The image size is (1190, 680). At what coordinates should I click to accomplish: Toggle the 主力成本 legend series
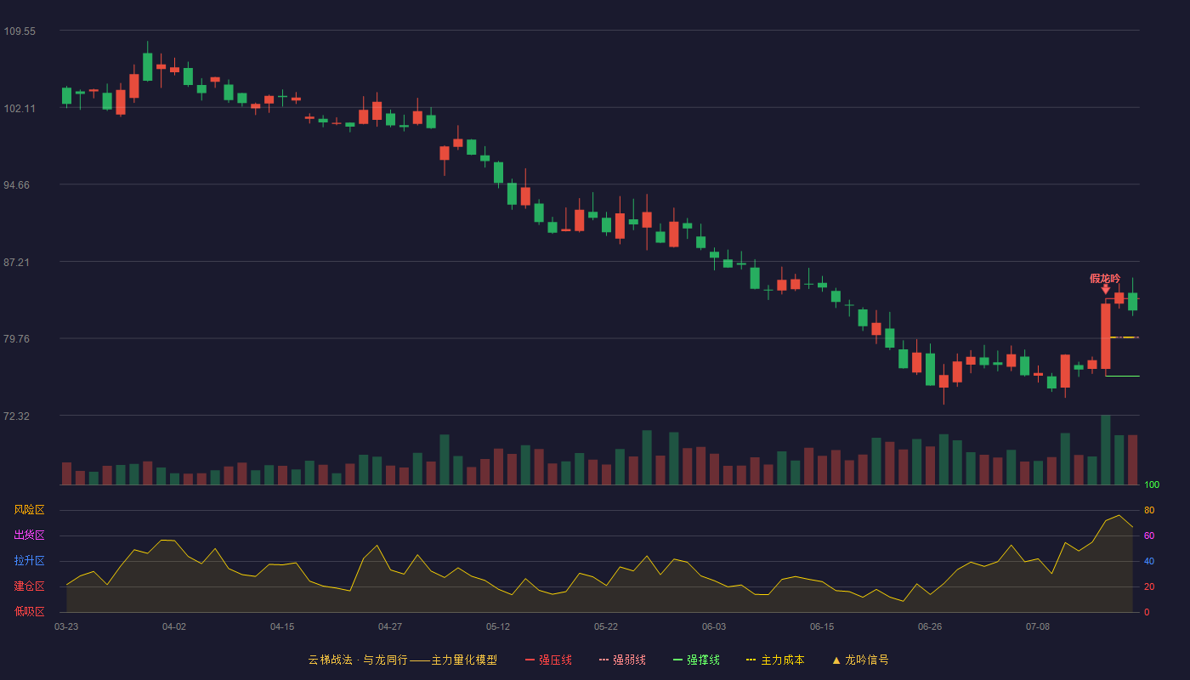[x=775, y=660]
